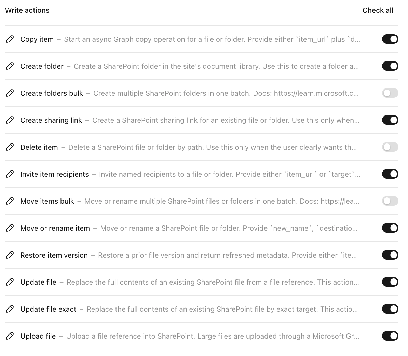Image resolution: width=408 pixels, height=356 pixels.
Task: Select the pencil icon for Upload file
Action: [10, 336]
